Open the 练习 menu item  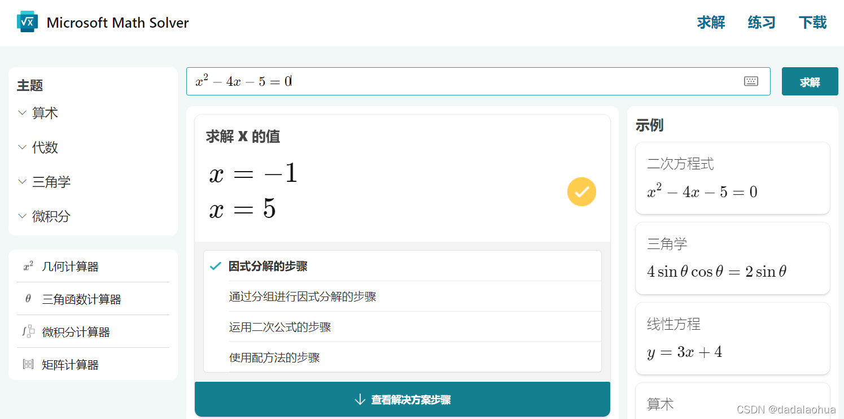pos(760,23)
